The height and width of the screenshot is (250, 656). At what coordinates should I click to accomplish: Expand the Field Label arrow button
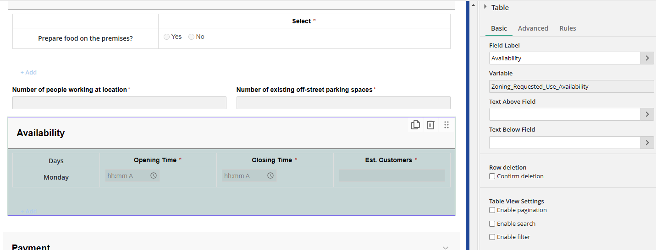[647, 58]
